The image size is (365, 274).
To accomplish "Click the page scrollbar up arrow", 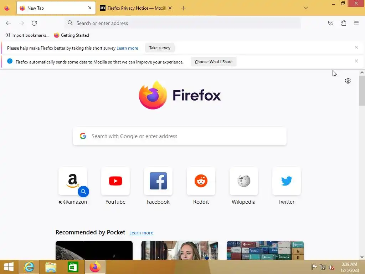I will point(362,72).
